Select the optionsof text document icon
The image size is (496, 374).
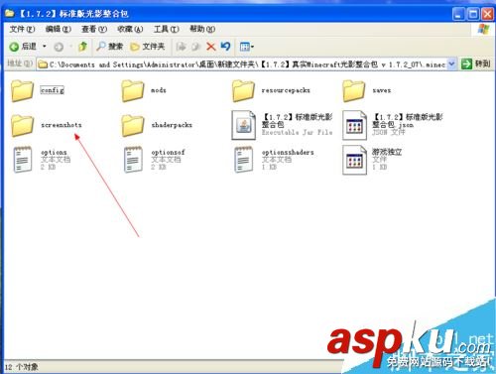coord(133,160)
